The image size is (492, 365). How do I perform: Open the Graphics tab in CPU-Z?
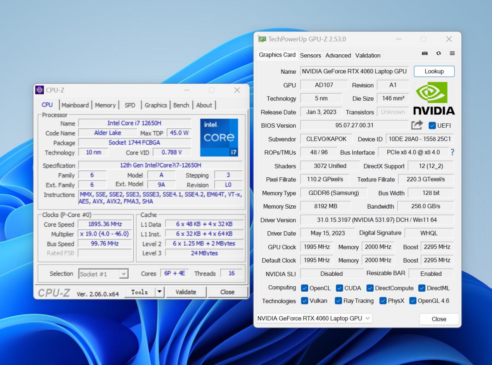coord(156,105)
